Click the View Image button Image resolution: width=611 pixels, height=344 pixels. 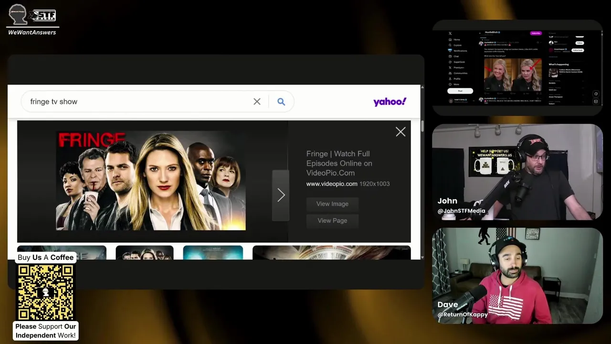tap(332, 204)
